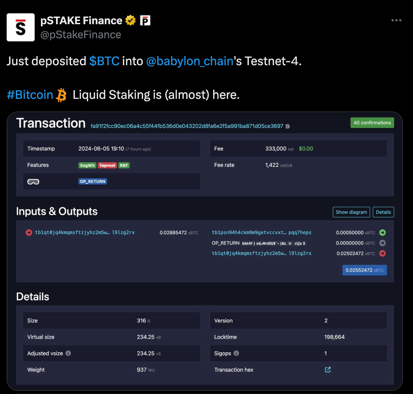The width and height of the screenshot is (413, 394).
Task: Click the Inputs & Outputs heading
Action: pyautogui.click(x=57, y=211)
